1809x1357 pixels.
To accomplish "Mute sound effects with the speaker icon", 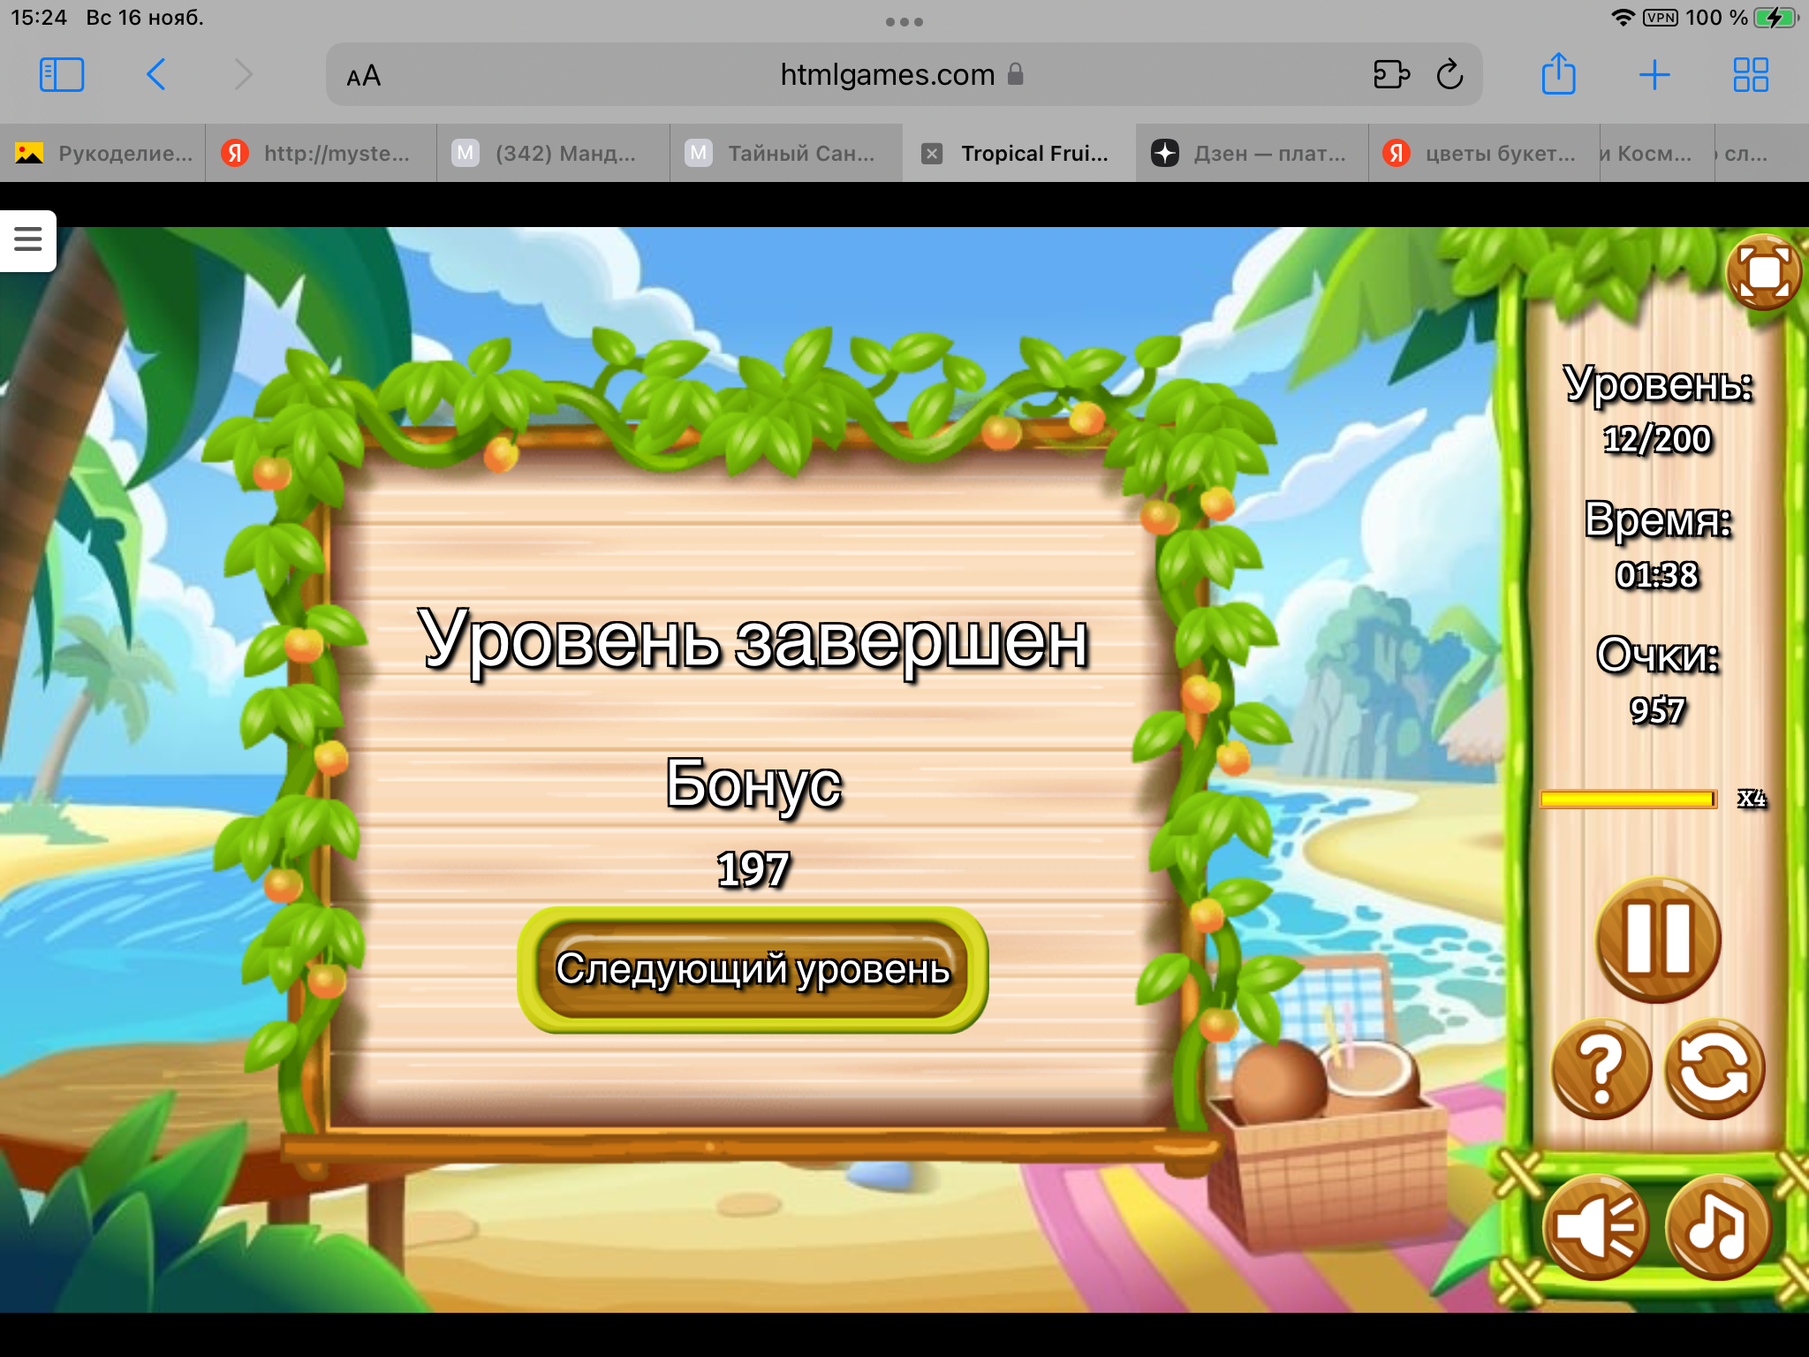I will 1595,1226.
